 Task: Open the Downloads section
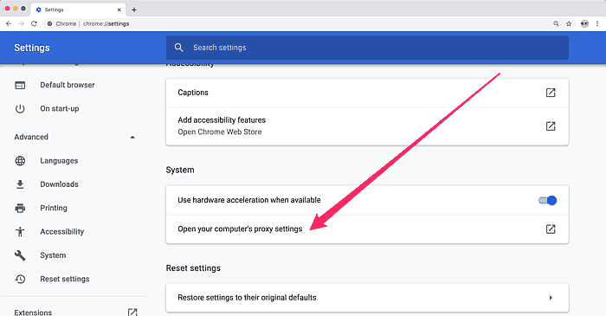pos(59,184)
